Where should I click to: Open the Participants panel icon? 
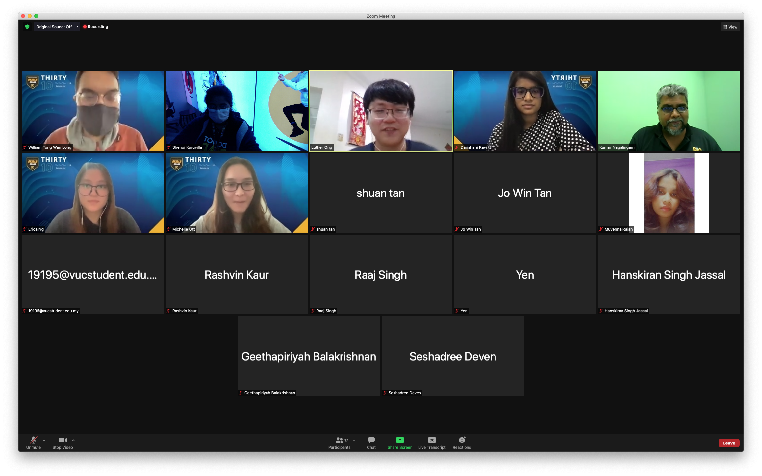pyautogui.click(x=339, y=440)
